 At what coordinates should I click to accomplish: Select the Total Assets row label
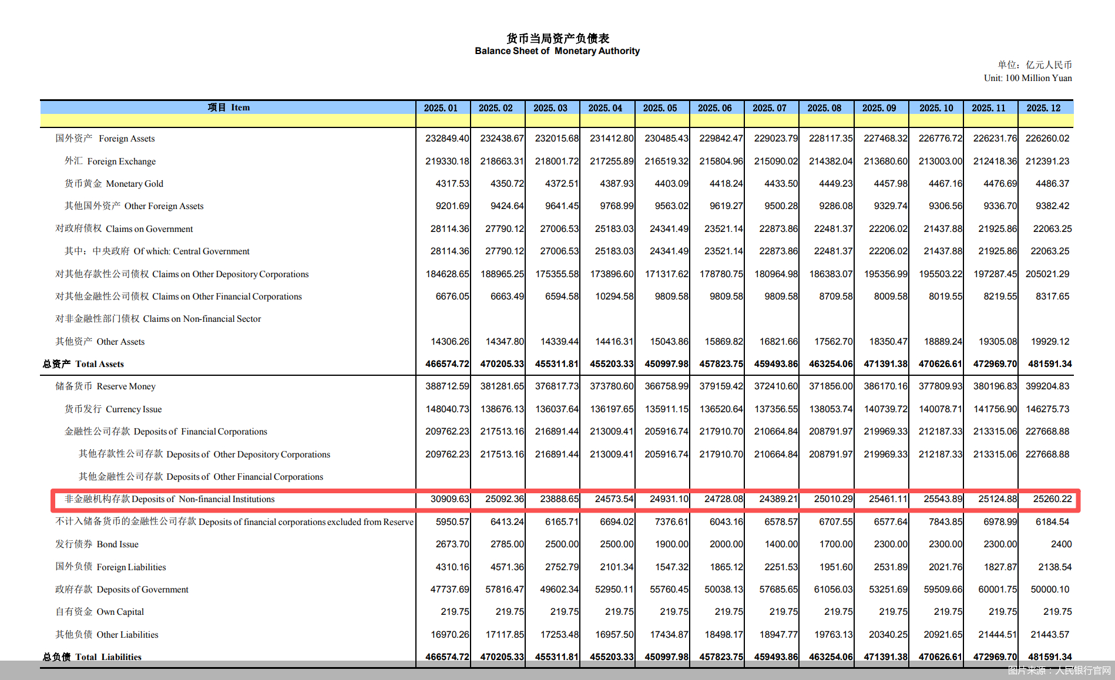pos(83,364)
